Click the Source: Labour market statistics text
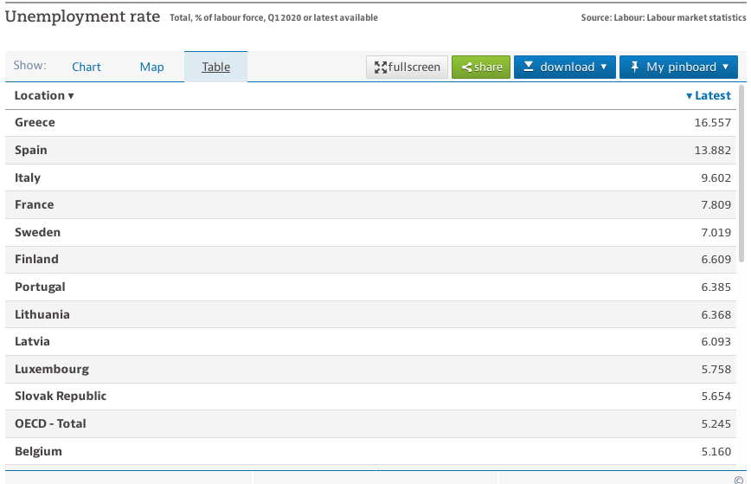 664,17
